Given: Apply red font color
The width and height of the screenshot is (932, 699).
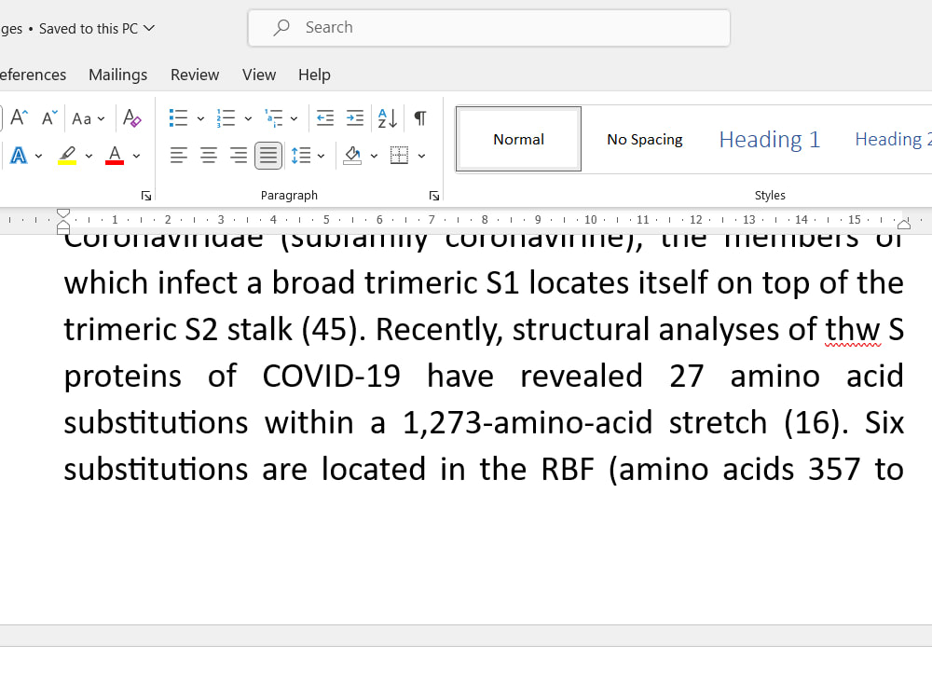Looking at the screenshot, I should (x=115, y=156).
